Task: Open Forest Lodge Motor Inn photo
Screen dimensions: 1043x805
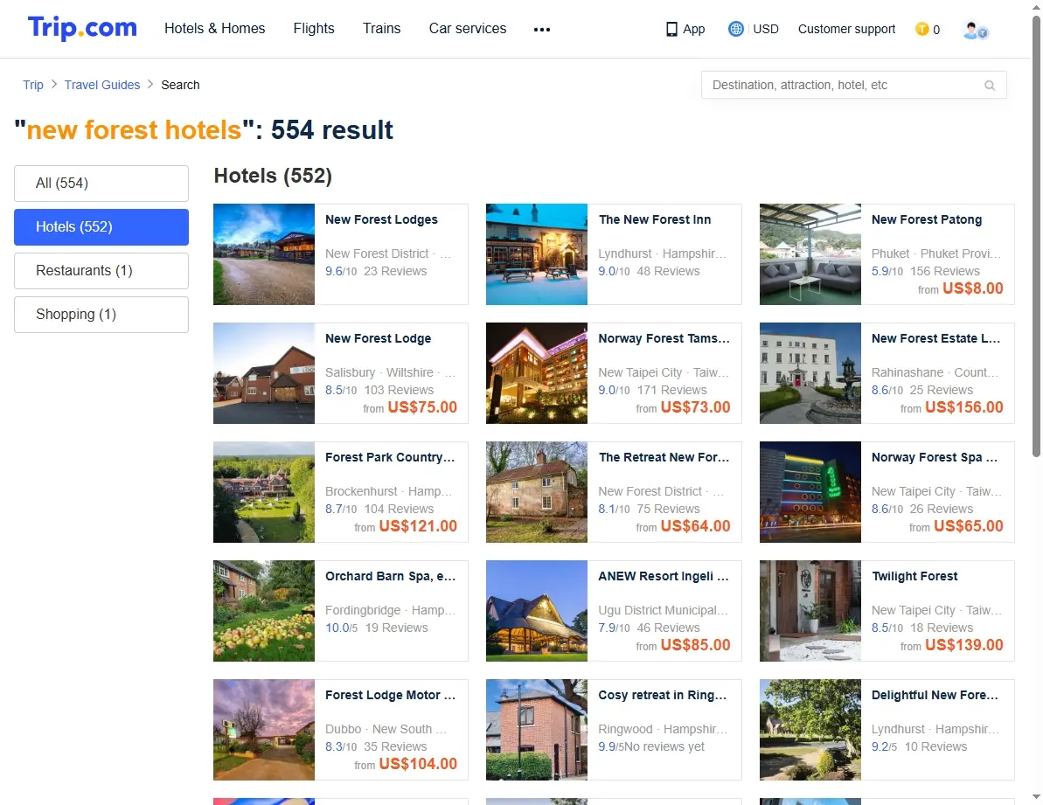Action: 264,730
